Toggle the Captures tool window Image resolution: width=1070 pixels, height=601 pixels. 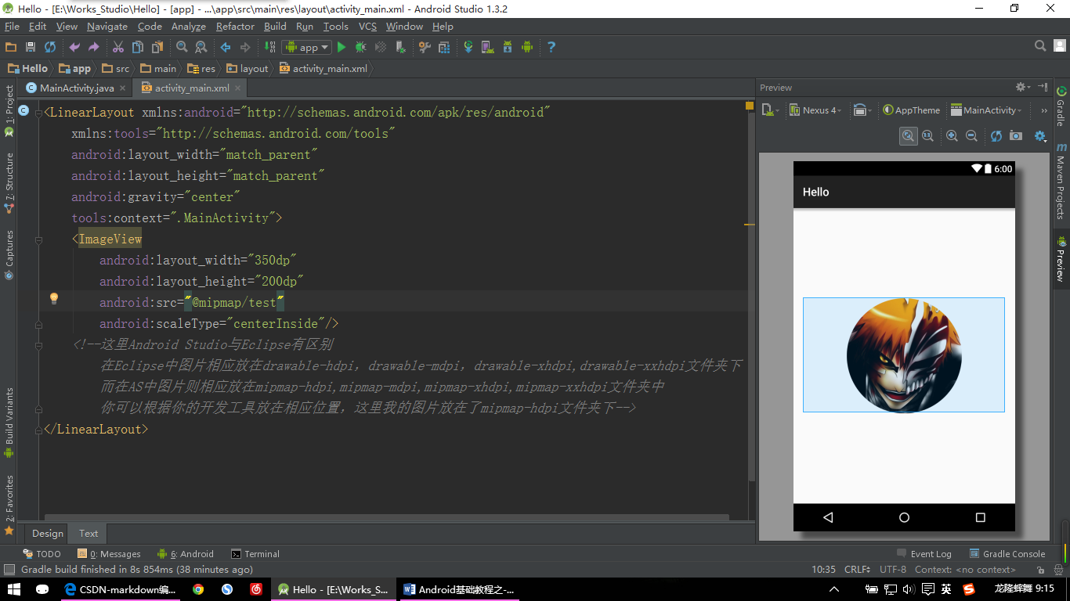(x=9, y=254)
